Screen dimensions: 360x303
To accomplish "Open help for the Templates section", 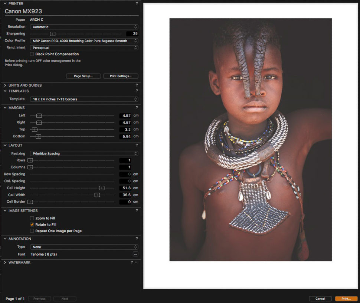I will click(x=136, y=91).
